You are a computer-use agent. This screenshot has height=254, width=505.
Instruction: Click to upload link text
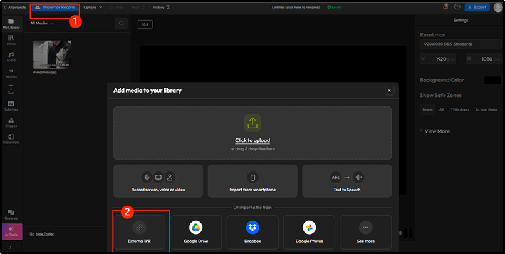[252, 140]
